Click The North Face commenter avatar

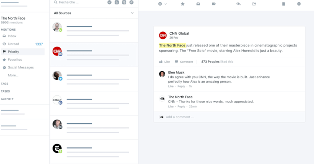tap(162, 98)
